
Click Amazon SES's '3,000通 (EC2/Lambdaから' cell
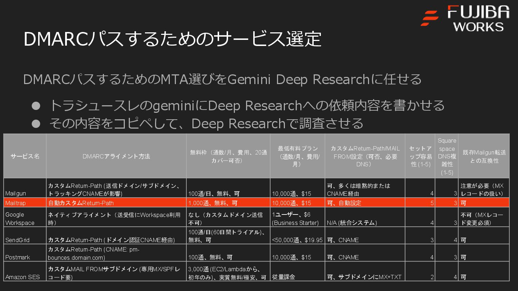coord(228,271)
